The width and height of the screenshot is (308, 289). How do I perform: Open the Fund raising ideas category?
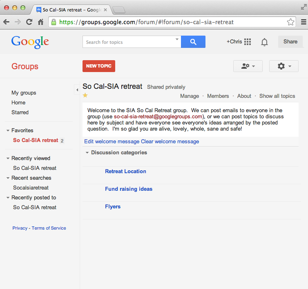coord(129,189)
